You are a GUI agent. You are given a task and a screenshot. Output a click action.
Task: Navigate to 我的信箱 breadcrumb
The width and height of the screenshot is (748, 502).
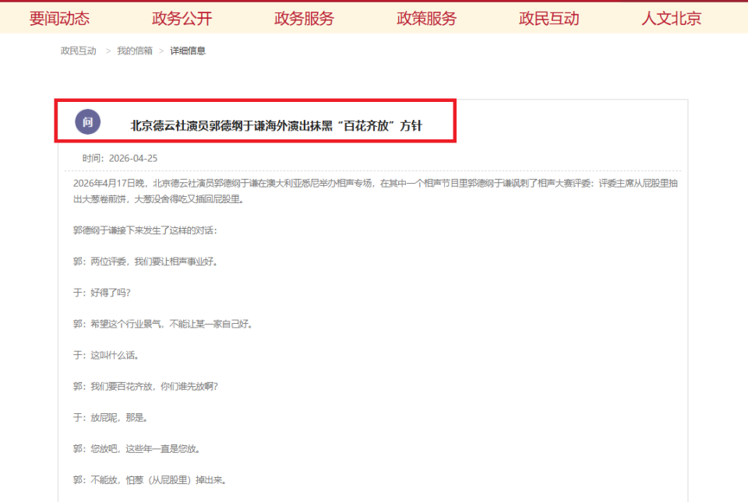click(135, 51)
